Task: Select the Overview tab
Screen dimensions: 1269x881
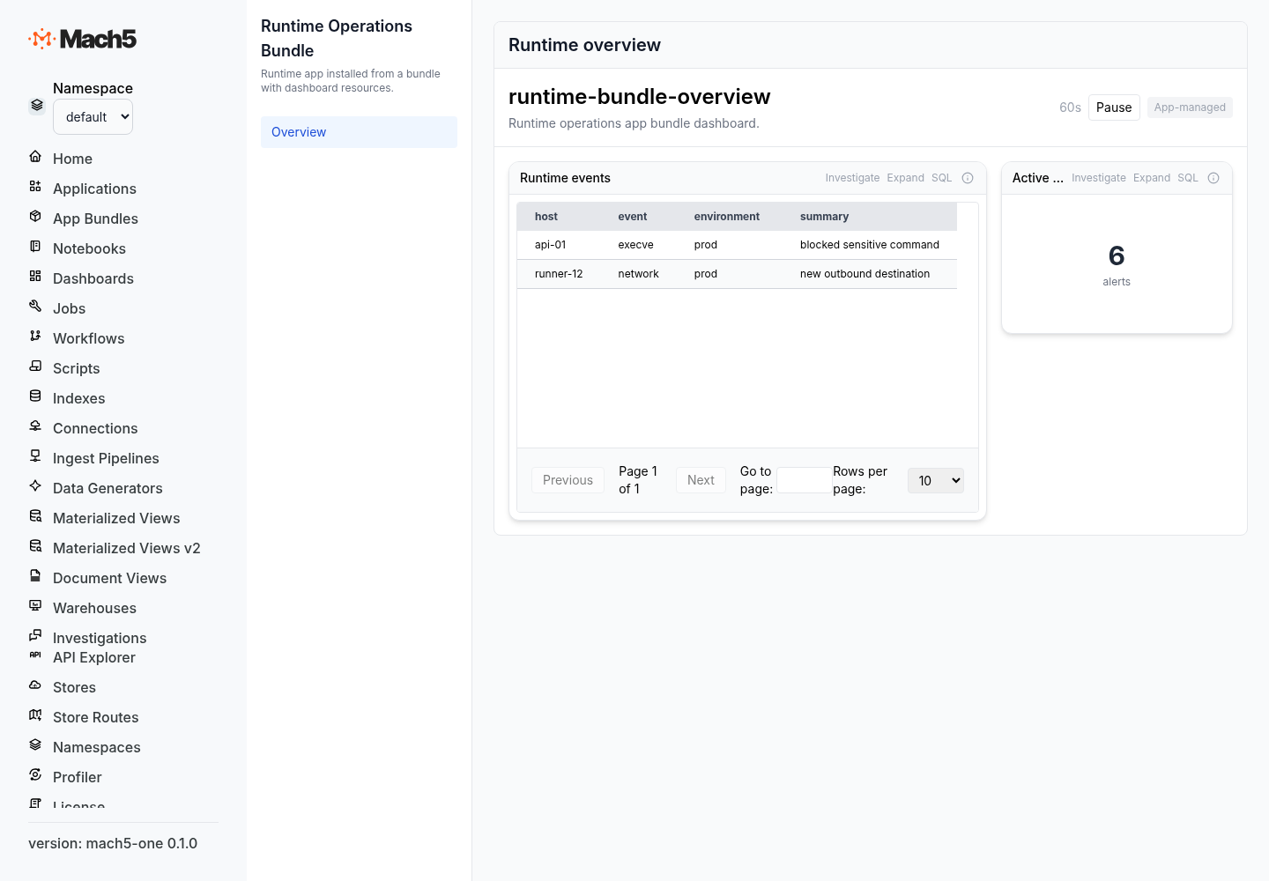Action: pyautogui.click(x=359, y=132)
